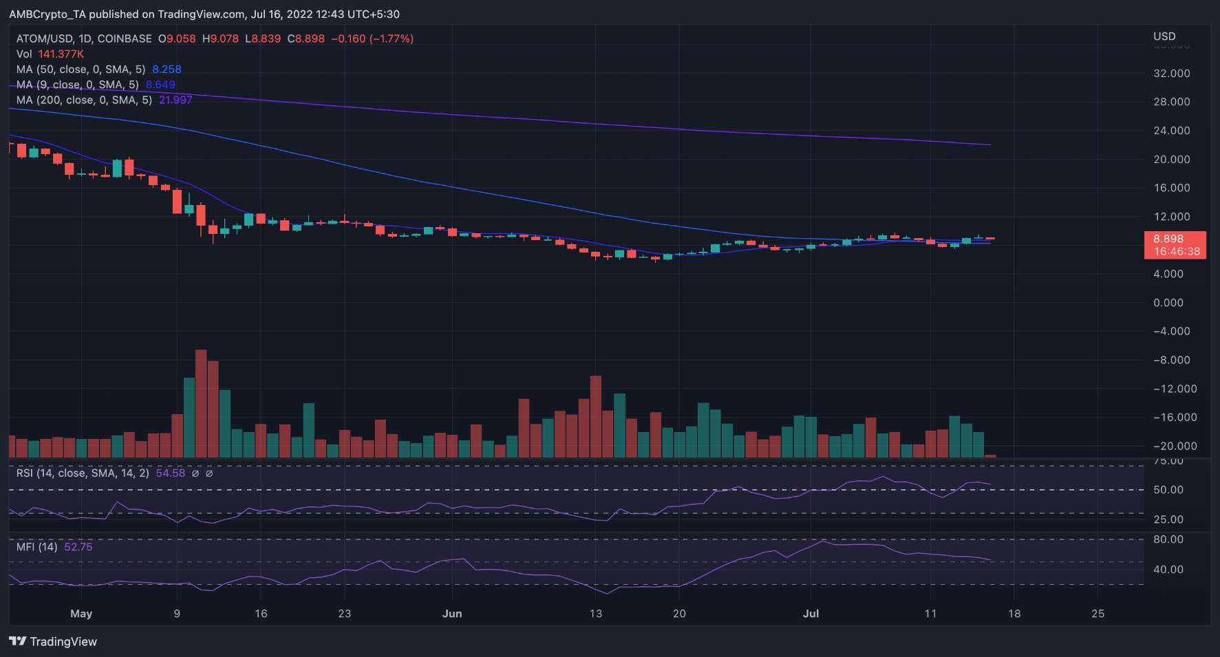1220x657 pixels.
Task: Click the TradingView logo icon
Action: 18,641
